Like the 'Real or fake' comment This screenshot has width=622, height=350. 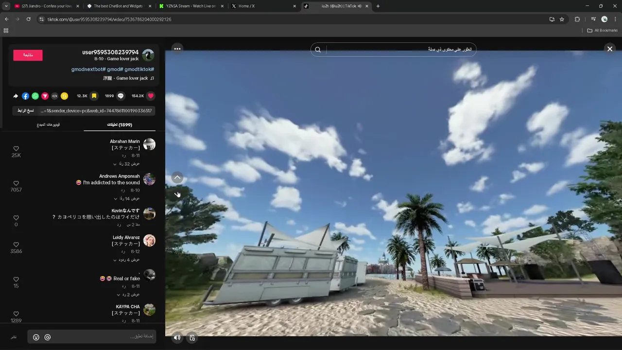16,279
